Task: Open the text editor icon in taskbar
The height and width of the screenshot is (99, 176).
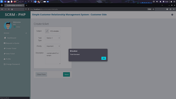Action: (12, 2)
